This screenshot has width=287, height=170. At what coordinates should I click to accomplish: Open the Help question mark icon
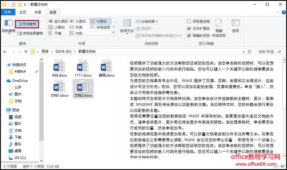tap(284, 13)
